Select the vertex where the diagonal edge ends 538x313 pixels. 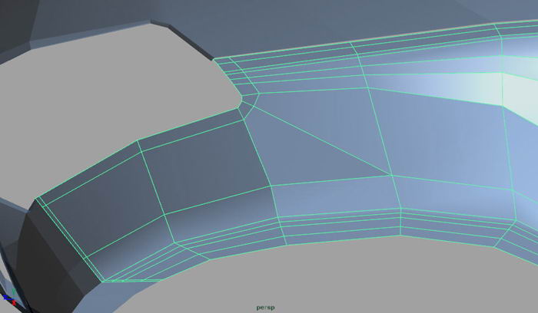(392, 176)
